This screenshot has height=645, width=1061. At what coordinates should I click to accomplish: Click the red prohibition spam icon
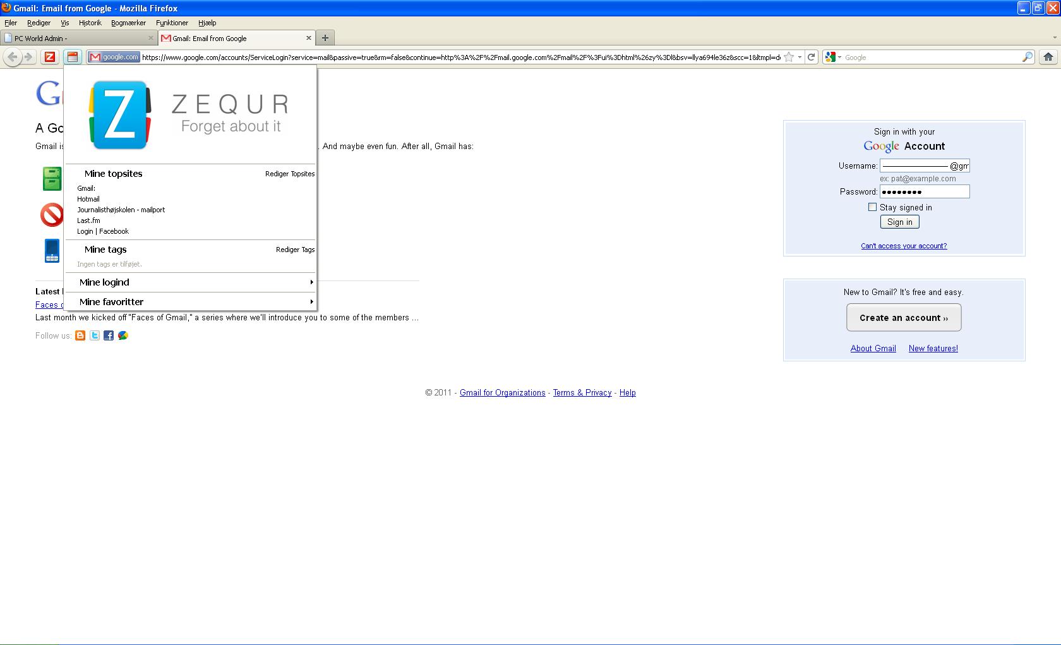[52, 215]
